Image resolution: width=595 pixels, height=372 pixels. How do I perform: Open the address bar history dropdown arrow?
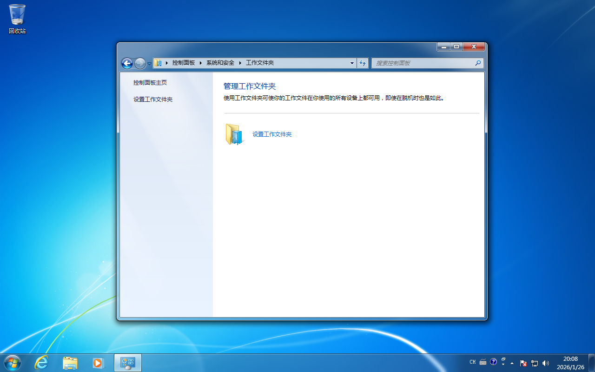(x=352, y=63)
